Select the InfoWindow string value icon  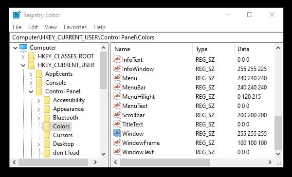[x=117, y=69]
